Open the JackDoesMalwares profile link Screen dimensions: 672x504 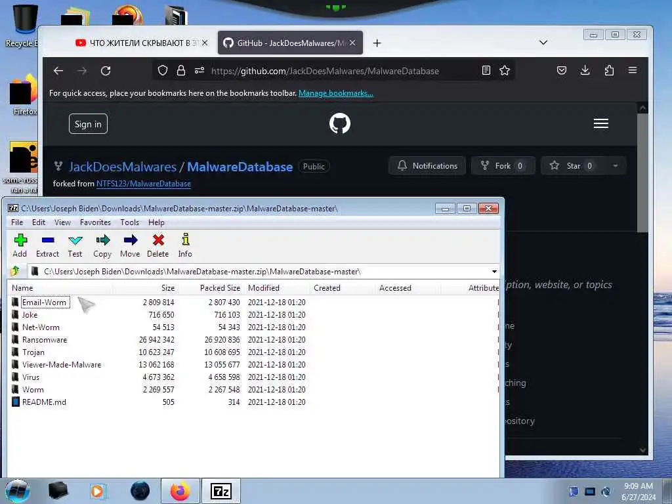pos(123,167)
